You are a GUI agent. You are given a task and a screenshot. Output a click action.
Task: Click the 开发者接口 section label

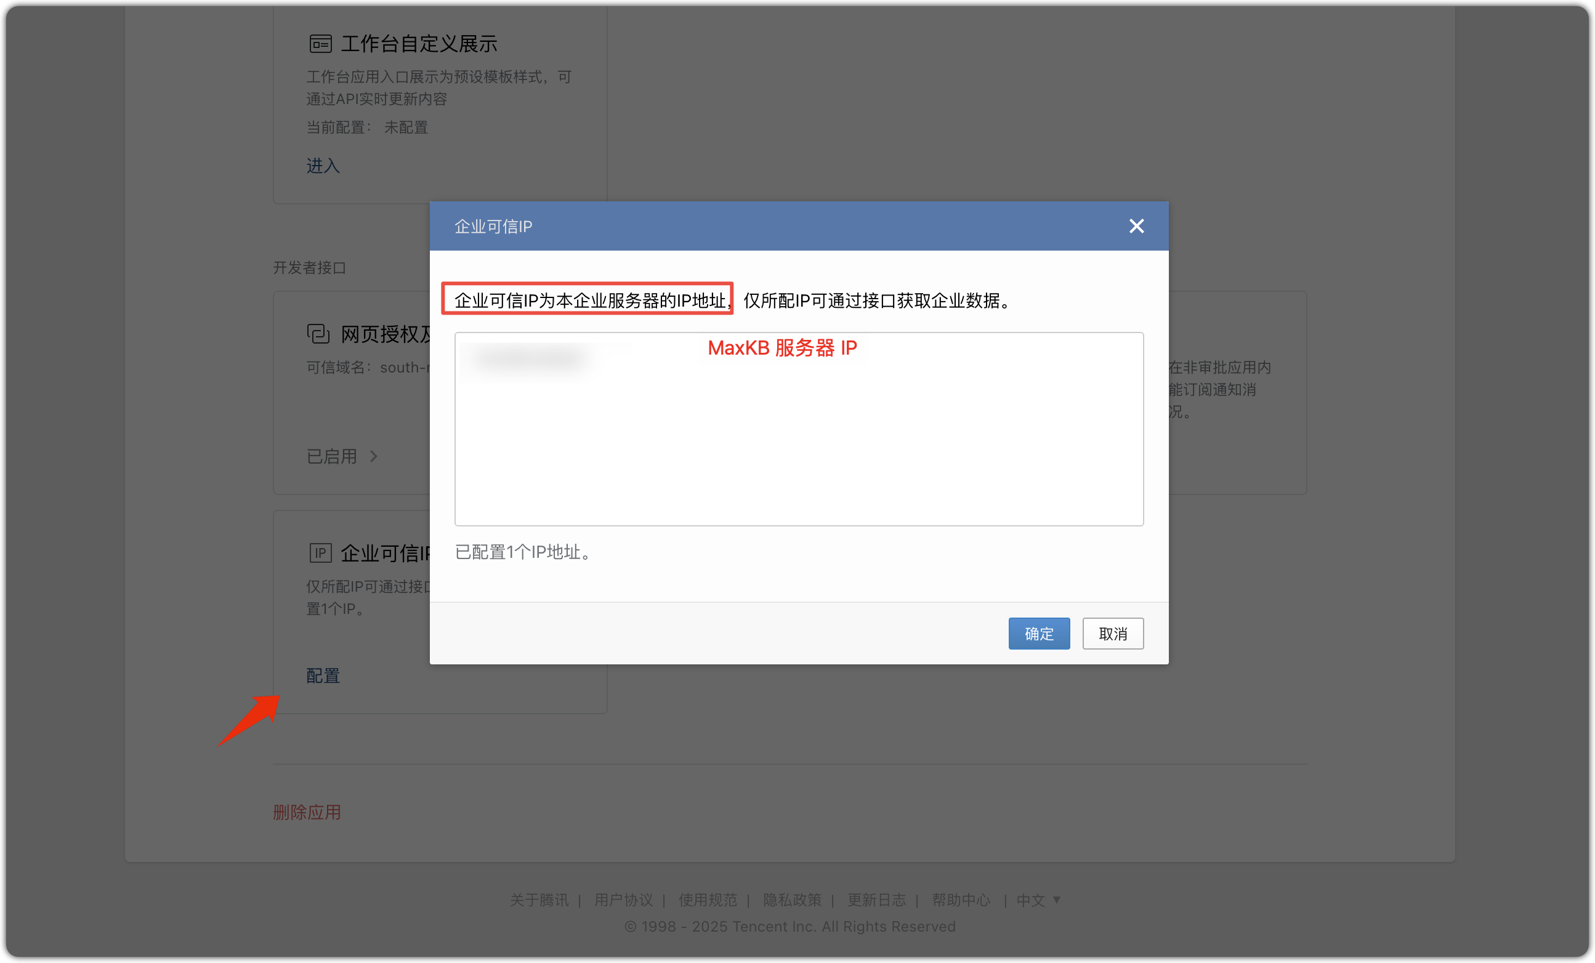[308, 268]
